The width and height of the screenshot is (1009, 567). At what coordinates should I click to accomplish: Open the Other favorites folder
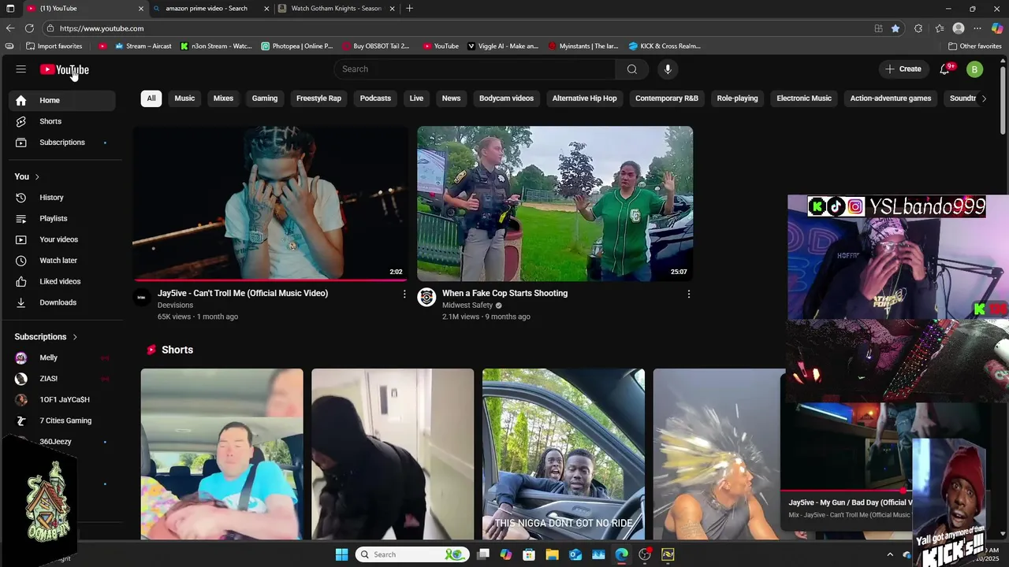coord(975,46)
